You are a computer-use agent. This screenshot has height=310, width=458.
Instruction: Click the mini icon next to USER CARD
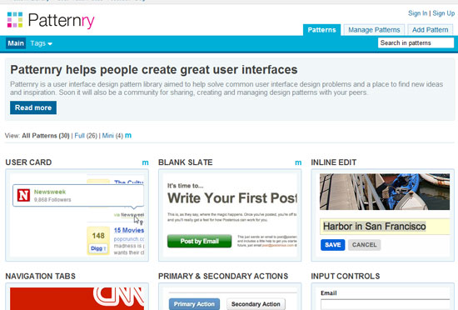click(145, 162)
